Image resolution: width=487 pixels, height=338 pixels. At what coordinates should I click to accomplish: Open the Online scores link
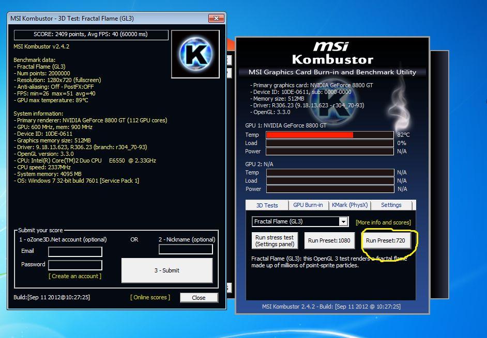150,297
